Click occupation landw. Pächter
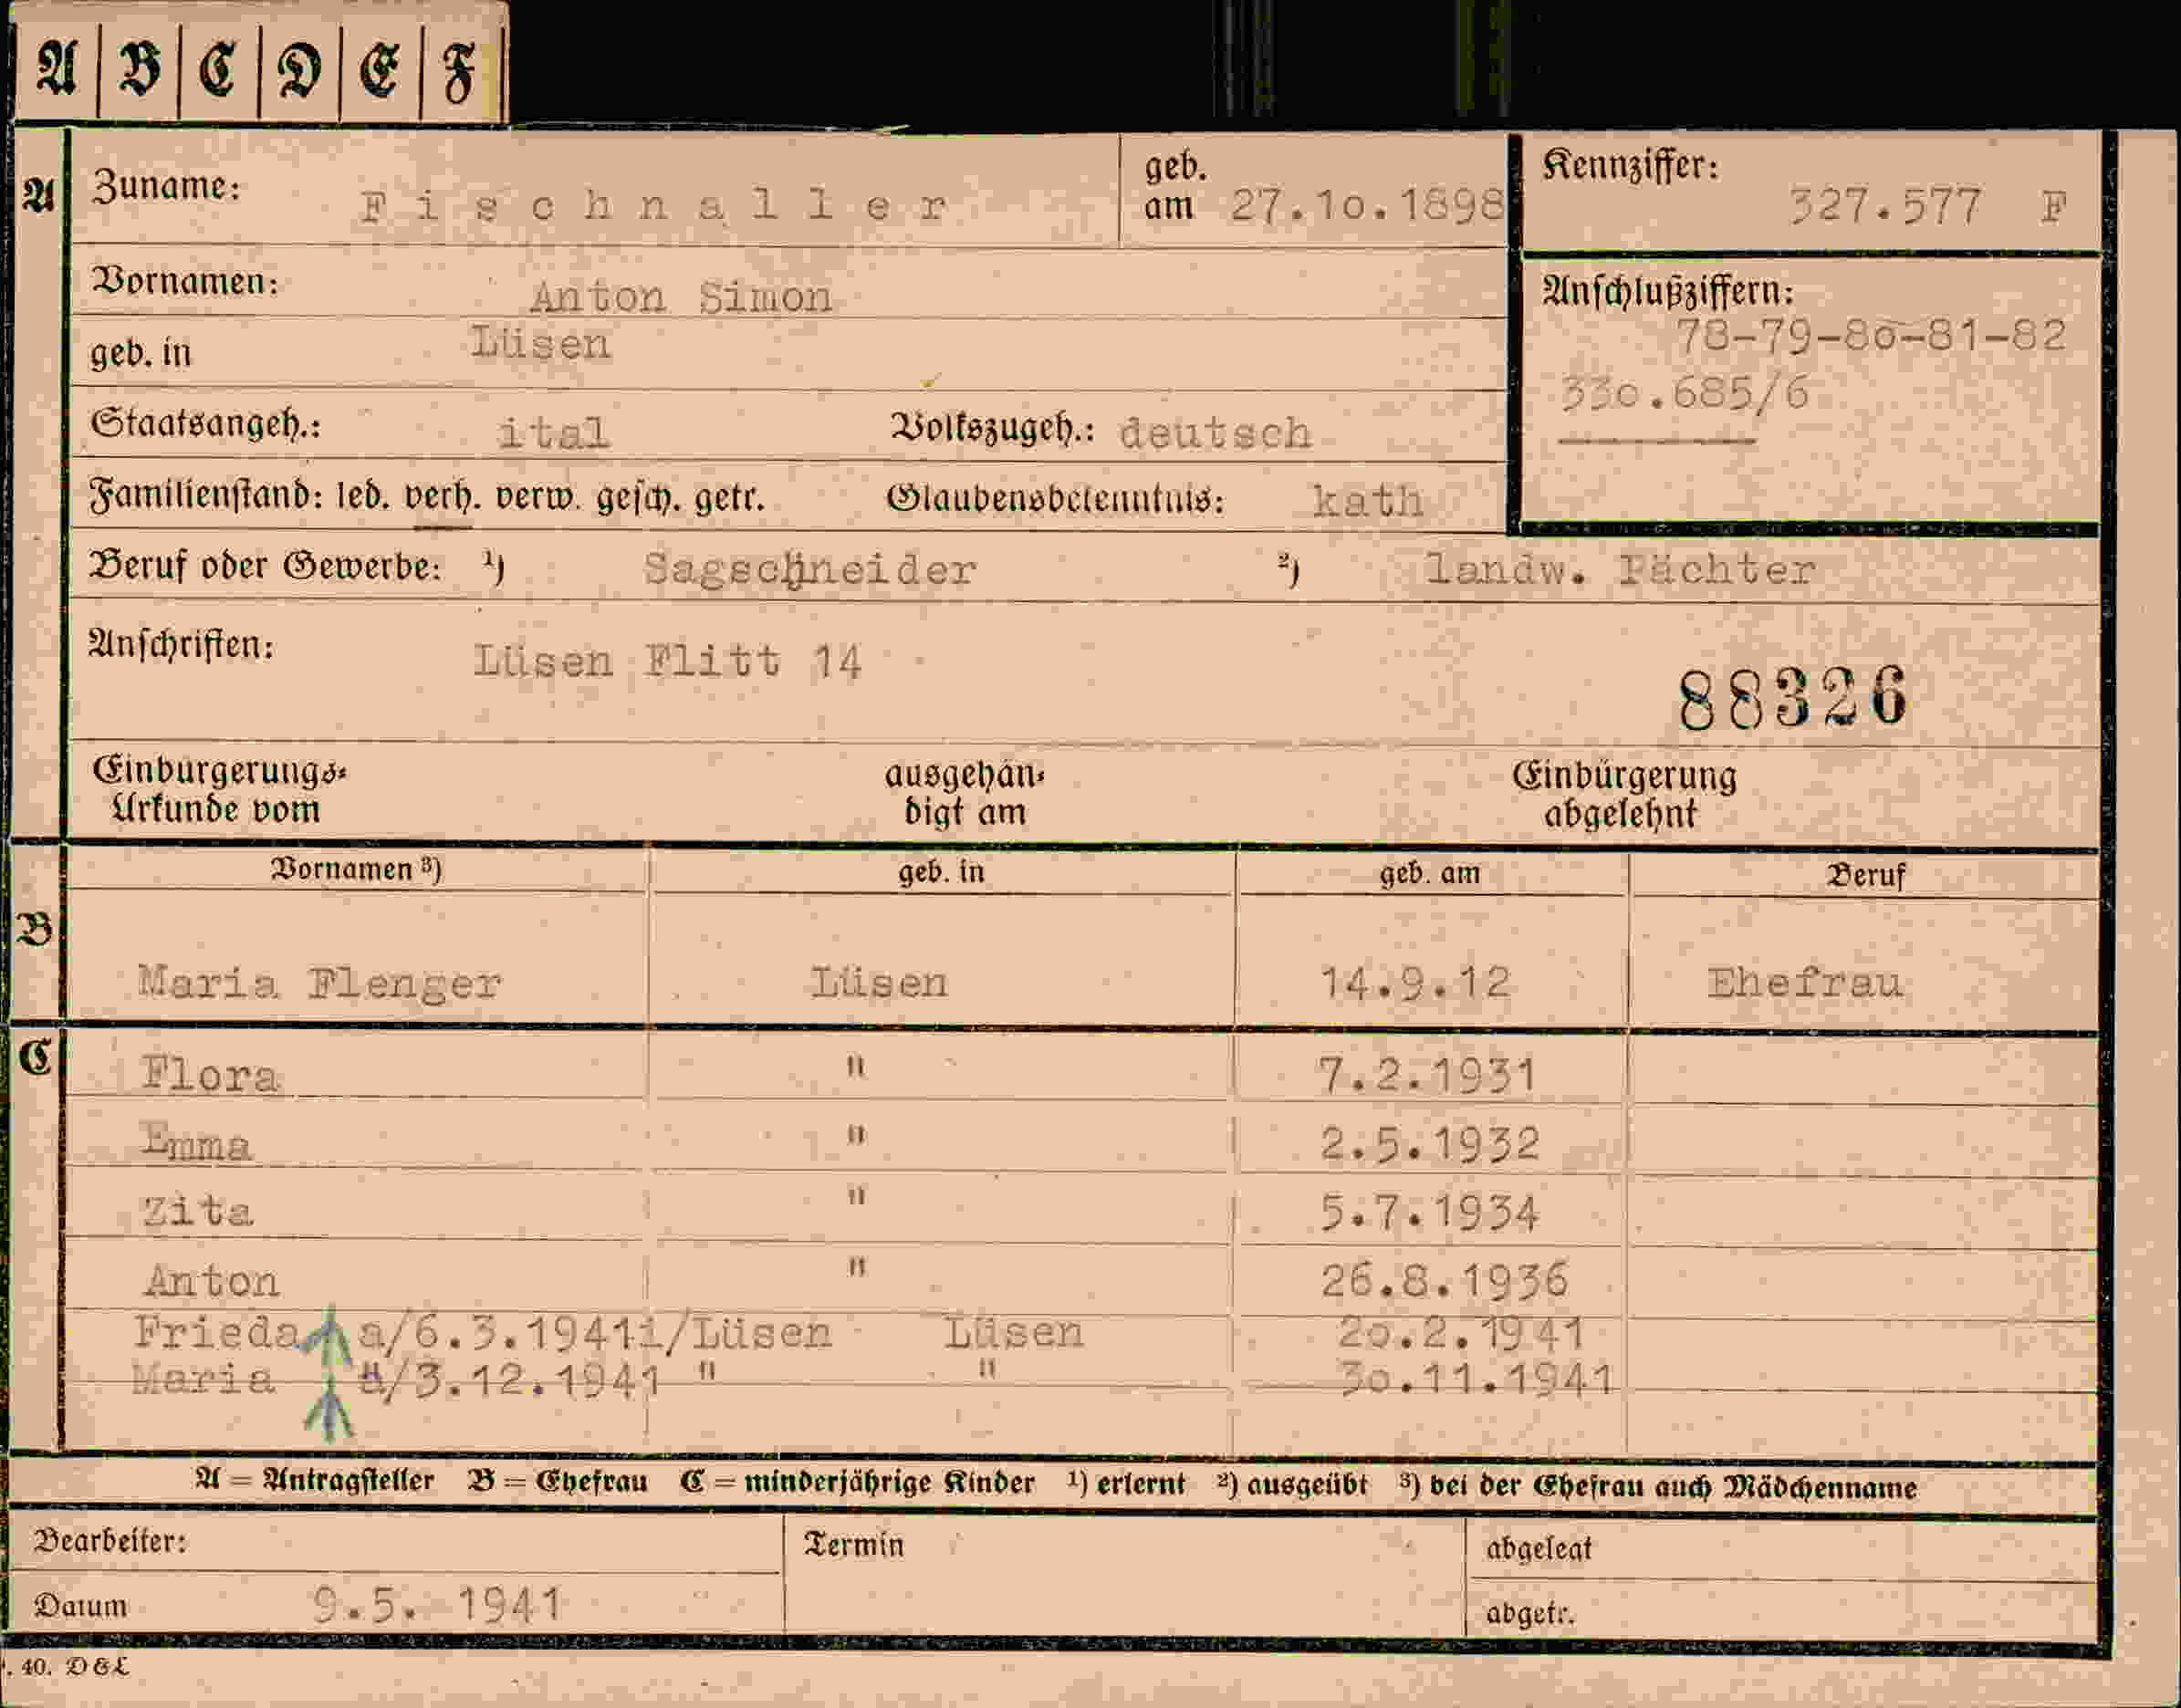 coord(1619,570)
